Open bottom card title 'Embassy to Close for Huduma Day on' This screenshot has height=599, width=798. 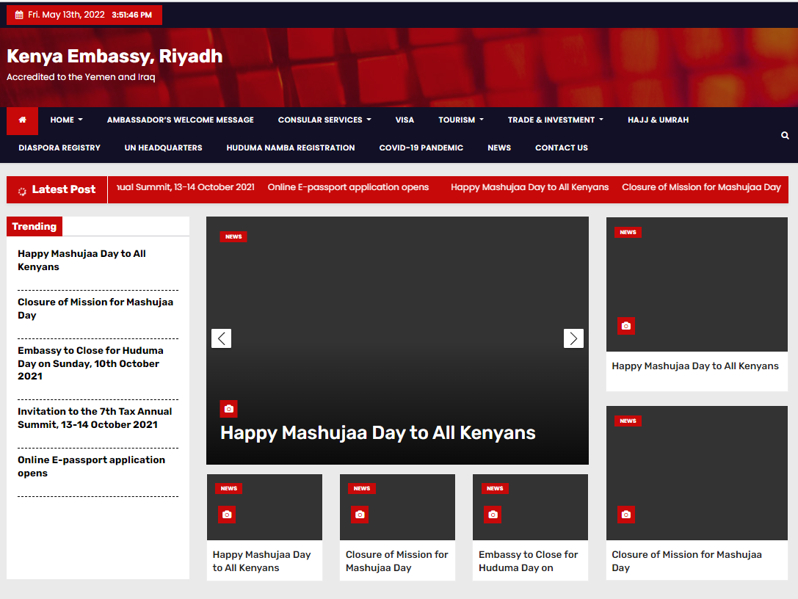click(x=529, y=561)
